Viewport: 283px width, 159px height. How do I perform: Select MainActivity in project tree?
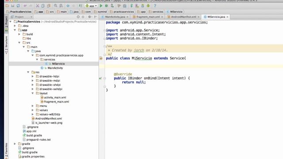(x=55, y=68)
